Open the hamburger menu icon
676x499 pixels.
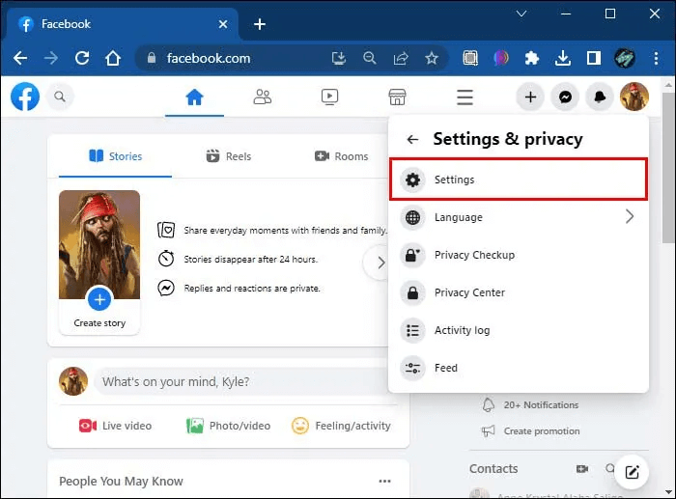click(465, 97)
